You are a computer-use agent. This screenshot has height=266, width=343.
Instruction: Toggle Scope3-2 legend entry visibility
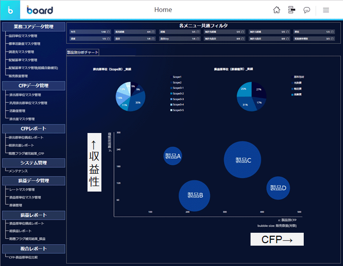pos(178,93)
